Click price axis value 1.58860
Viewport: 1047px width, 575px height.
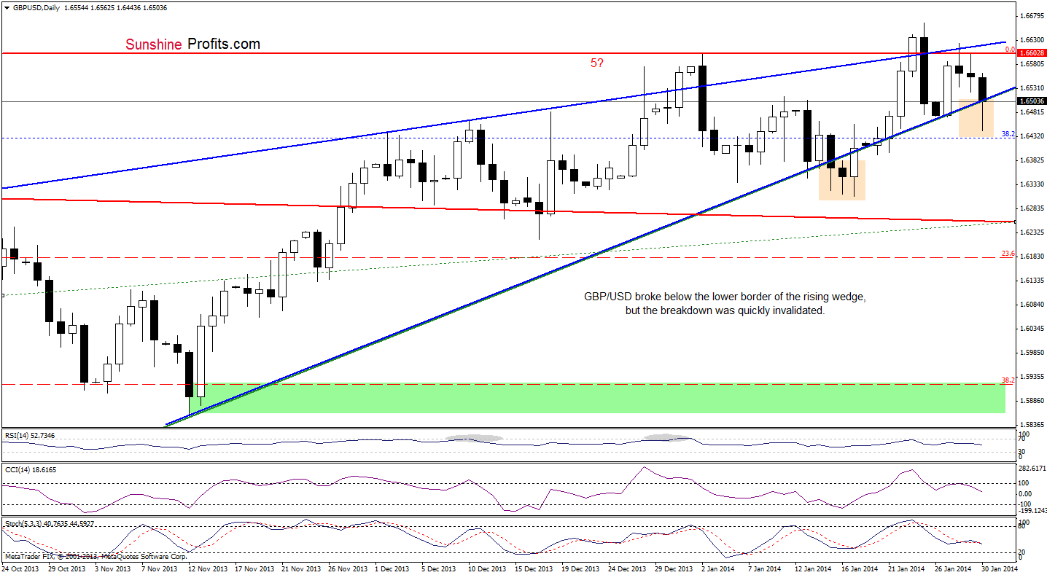(x=1032, y=400)
